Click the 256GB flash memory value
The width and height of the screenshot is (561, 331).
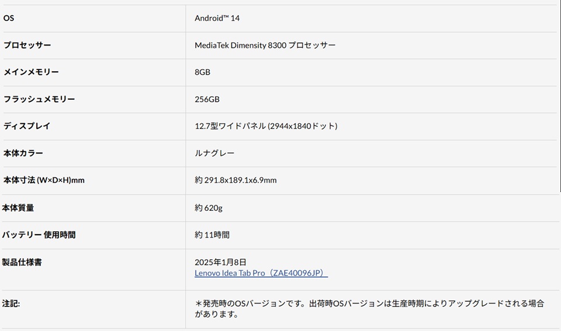(x=207, y=99)
